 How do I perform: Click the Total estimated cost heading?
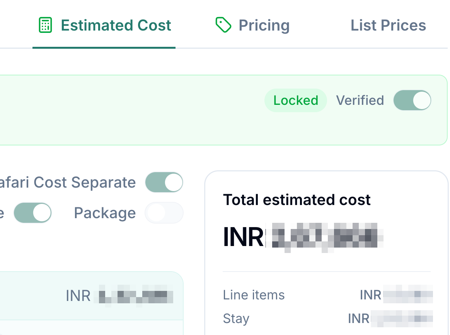[x=297, y=200]
